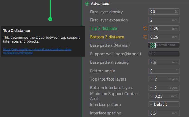The width and height of the screenshot is (189, 117).
Task: Click the Bottom Z distance label
Action: pyautogui.click(x=107, y=37)
